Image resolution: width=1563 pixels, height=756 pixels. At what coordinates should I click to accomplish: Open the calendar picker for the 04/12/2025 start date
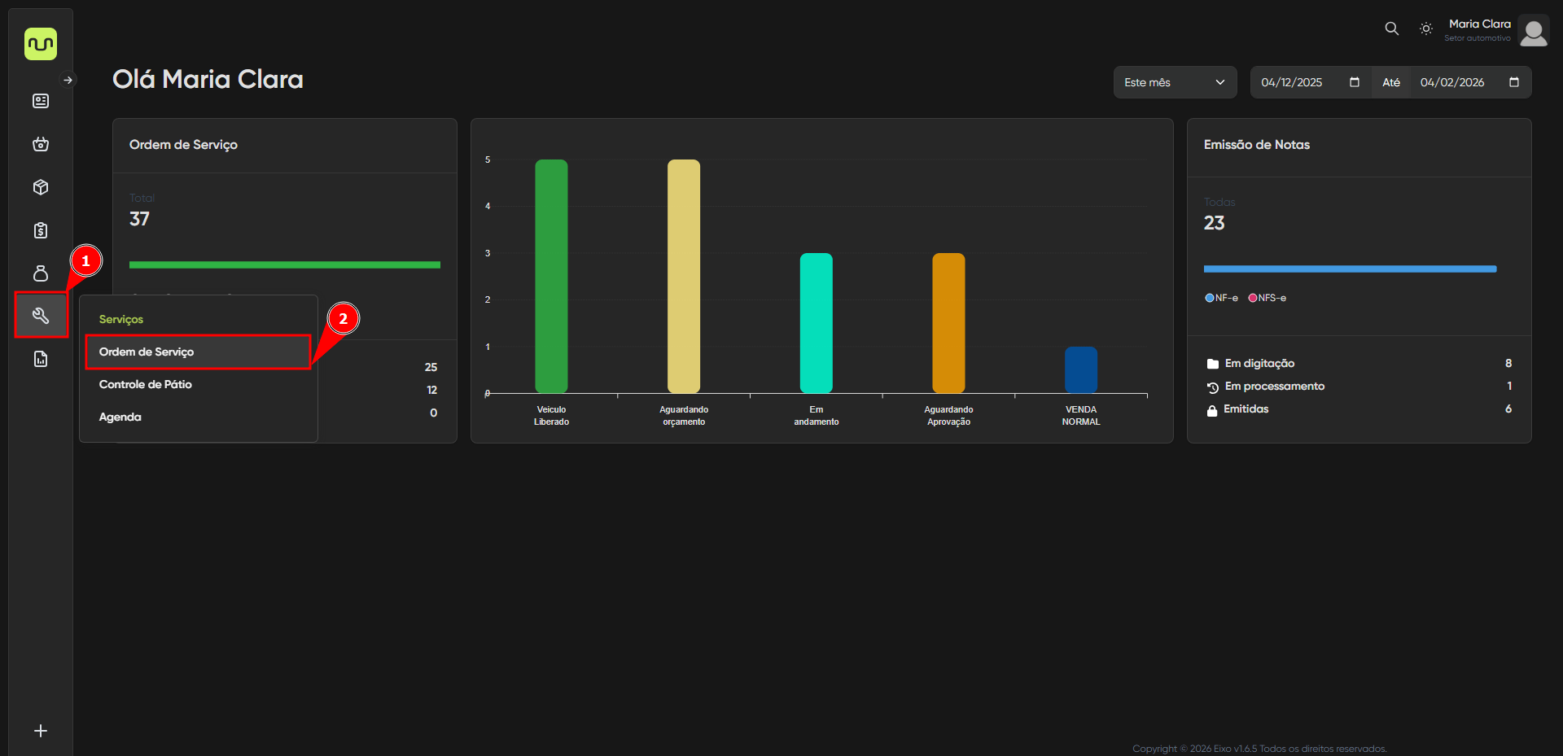[1355, 82]
